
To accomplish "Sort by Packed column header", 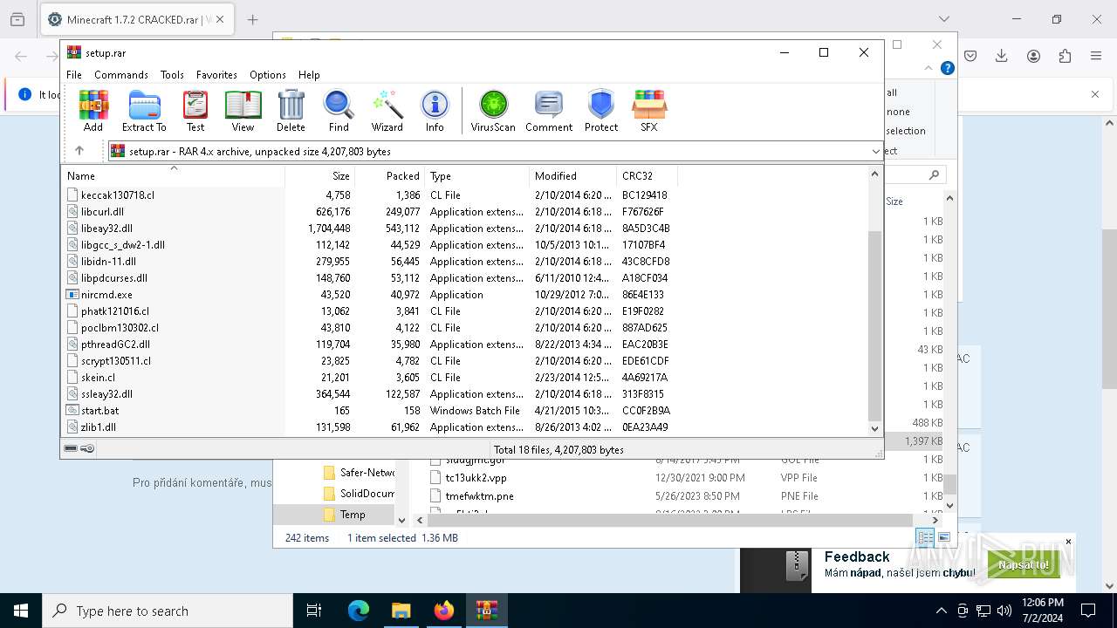I will pos(389,175).
